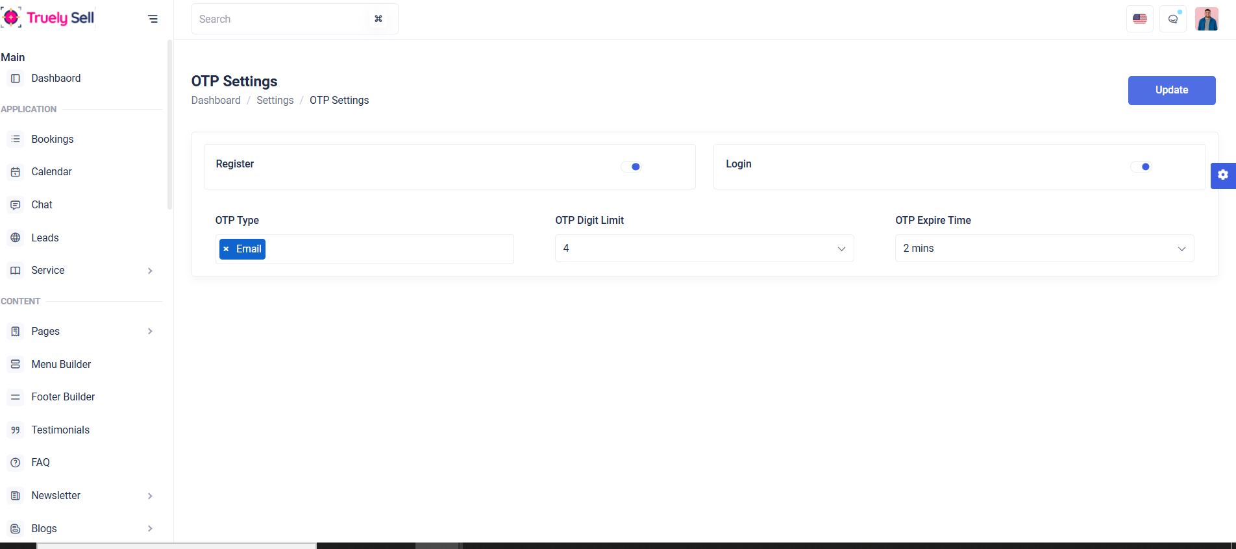Click the Testimonials quote icon
The height and width of the screenshot is (549, 1236).
point(16,430)
